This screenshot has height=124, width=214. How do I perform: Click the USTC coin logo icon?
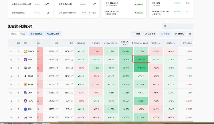coord(25,93)
